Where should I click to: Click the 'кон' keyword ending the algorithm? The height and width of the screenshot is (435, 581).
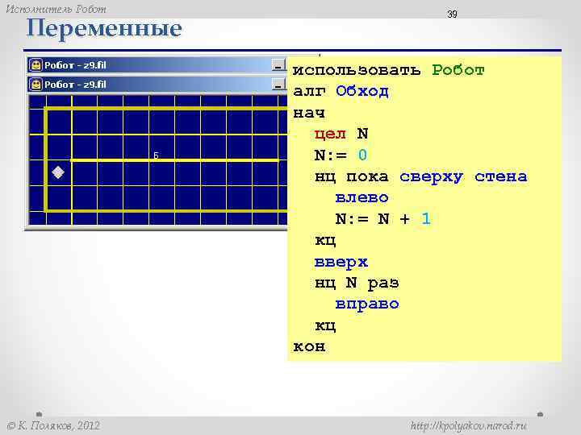point(309,347)
